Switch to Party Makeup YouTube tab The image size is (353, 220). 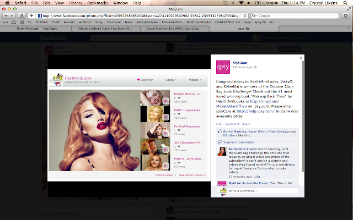[x=36, y=29]
